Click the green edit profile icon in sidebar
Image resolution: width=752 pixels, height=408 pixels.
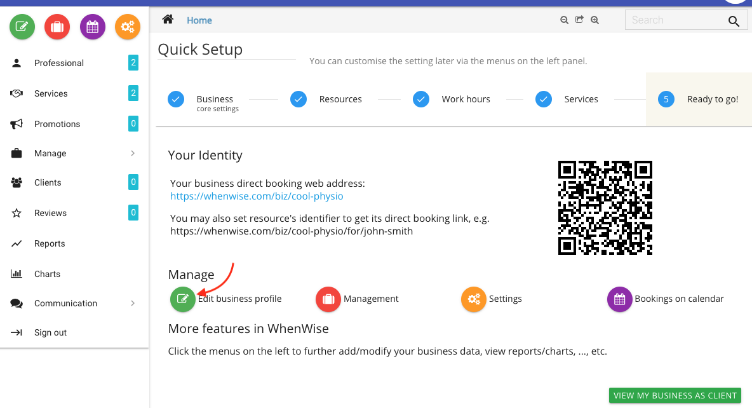click(22, 27)
